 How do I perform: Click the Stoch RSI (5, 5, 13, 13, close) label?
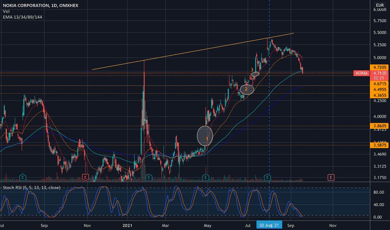[x=31, y=187]
